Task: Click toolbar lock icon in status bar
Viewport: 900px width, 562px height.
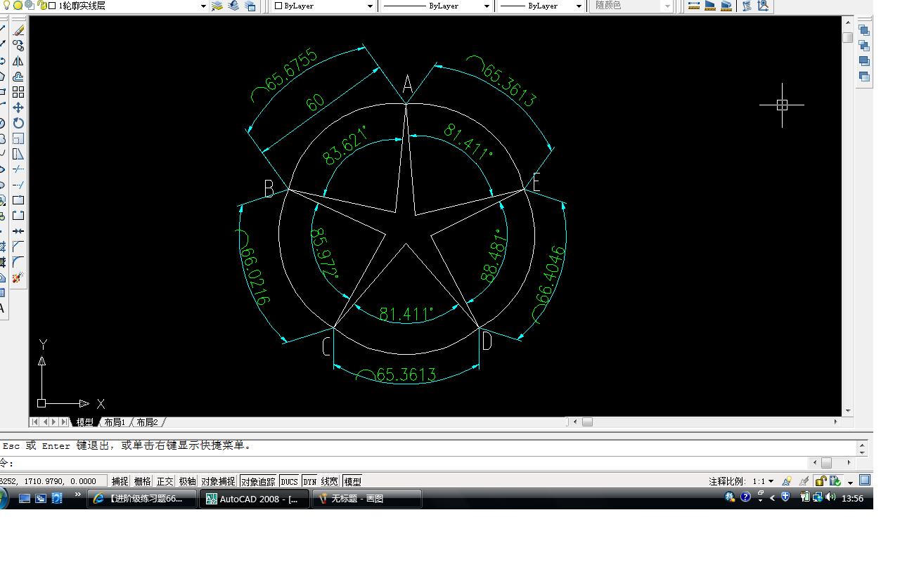Action: (821, 481)
